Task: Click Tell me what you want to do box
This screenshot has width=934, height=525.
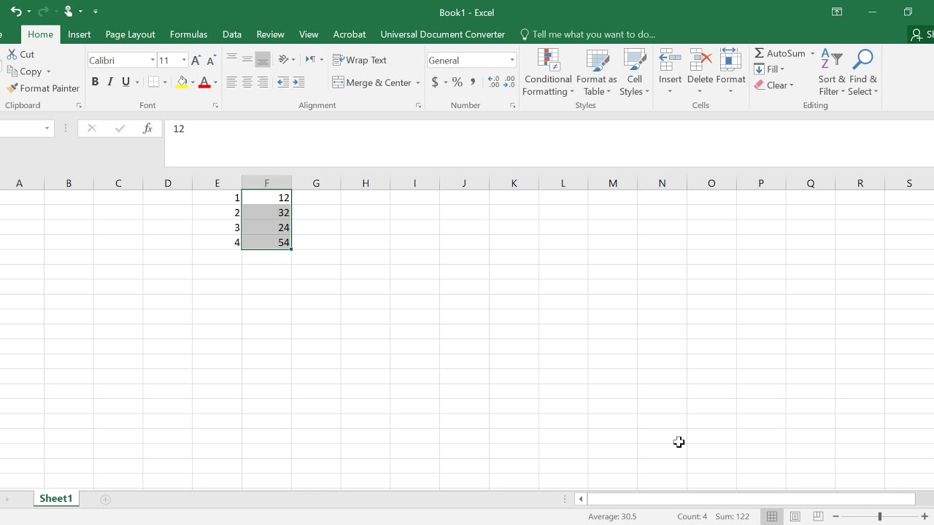Action: (587, 34)
